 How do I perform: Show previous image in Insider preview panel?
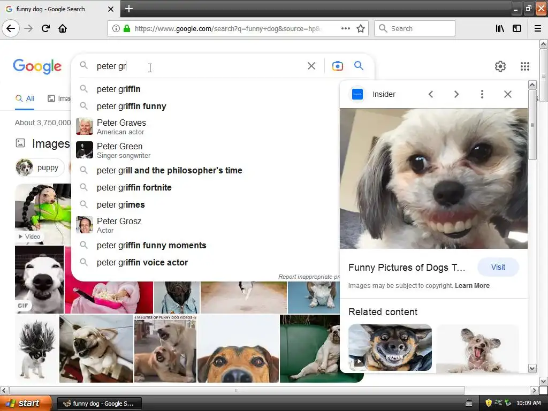click(431, 94)
